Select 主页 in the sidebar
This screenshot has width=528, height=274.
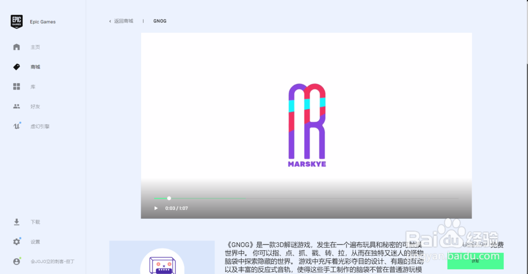tap(35, 47)
